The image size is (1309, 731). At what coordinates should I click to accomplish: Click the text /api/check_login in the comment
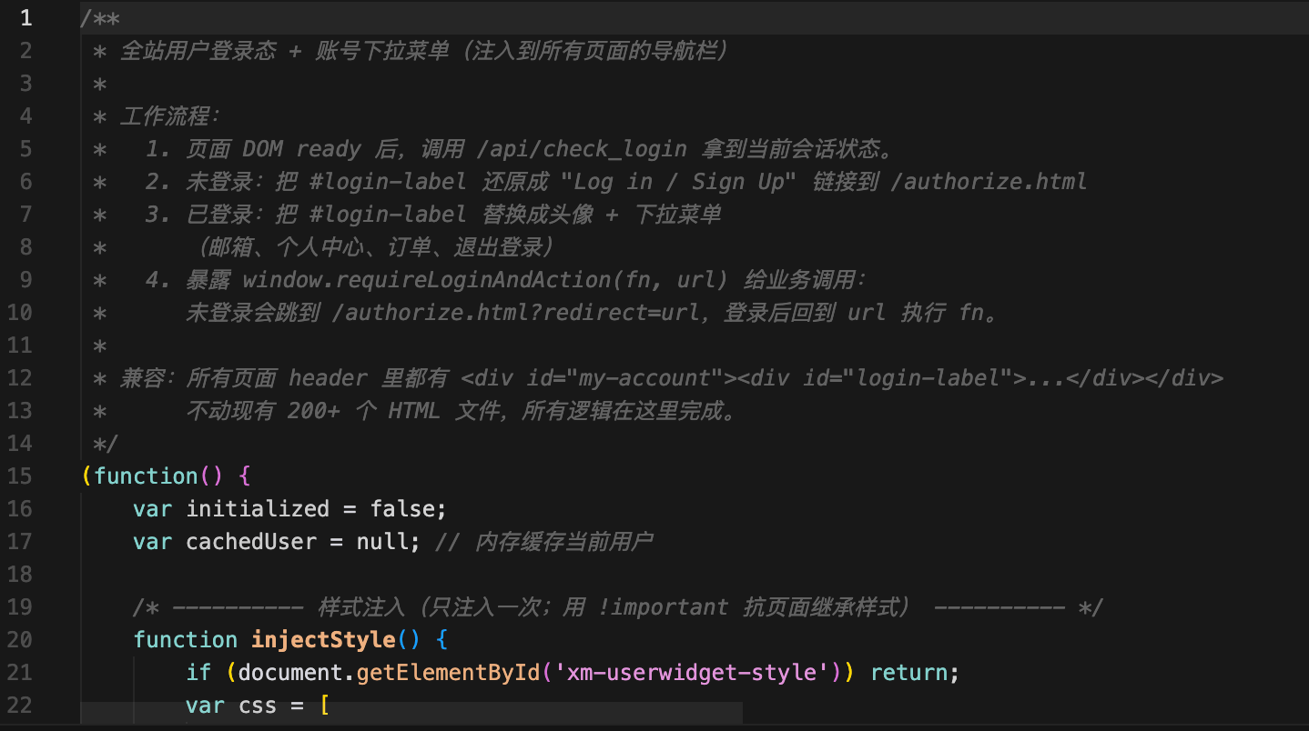point(582,149)
